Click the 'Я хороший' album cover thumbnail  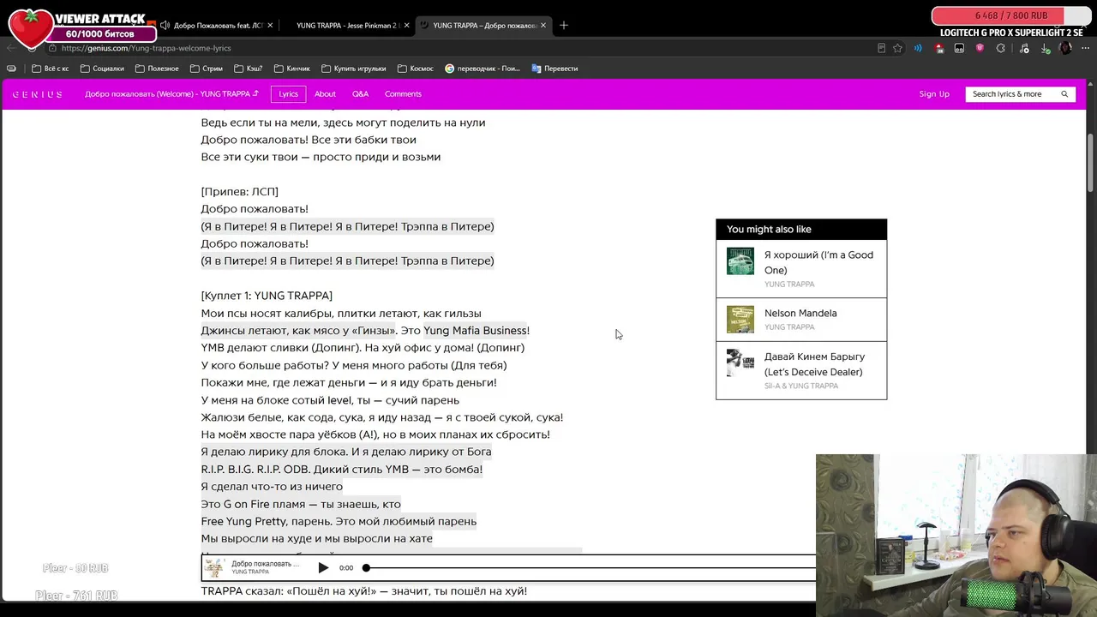[x=740, y=261]
